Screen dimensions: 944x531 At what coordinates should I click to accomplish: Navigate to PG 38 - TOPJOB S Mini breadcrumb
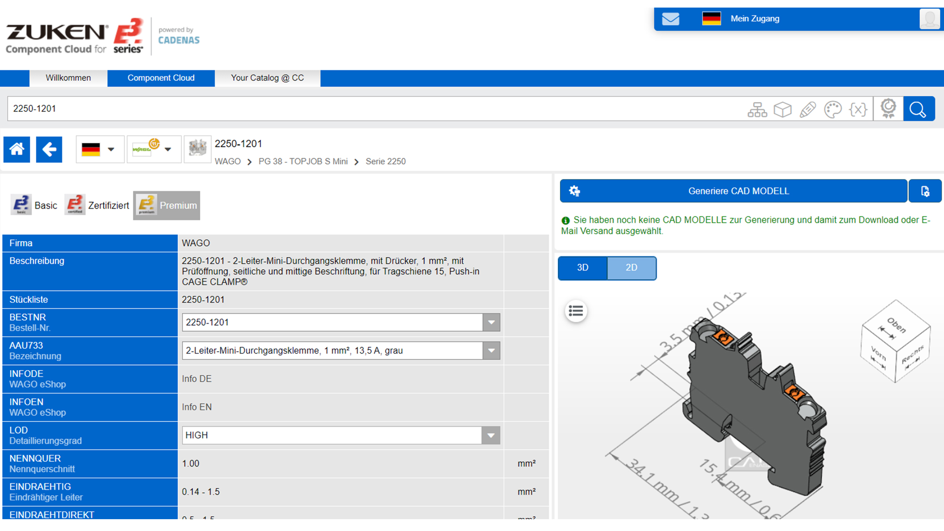pyautogui.click(x=303, y=161)
